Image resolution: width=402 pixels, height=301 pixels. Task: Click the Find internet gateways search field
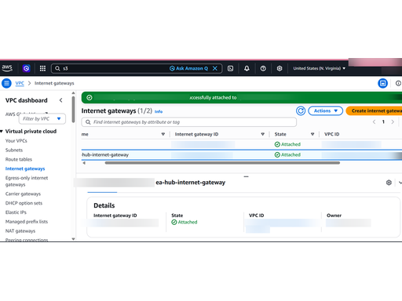tap(189, 122)
